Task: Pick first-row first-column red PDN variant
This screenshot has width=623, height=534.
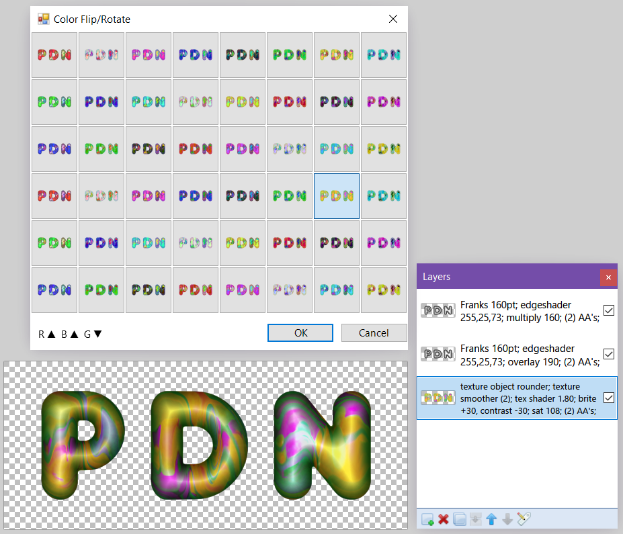Action: [x=54, y=55]
